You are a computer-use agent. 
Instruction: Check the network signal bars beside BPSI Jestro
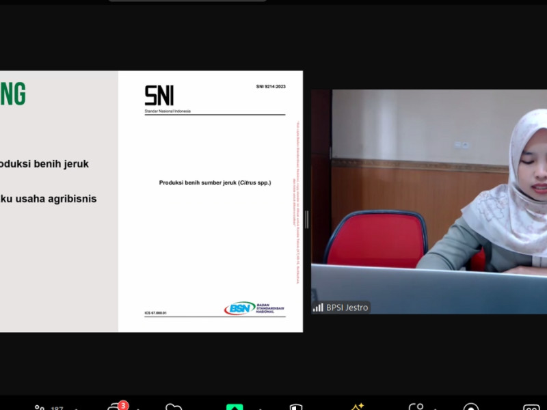(318, 307)
